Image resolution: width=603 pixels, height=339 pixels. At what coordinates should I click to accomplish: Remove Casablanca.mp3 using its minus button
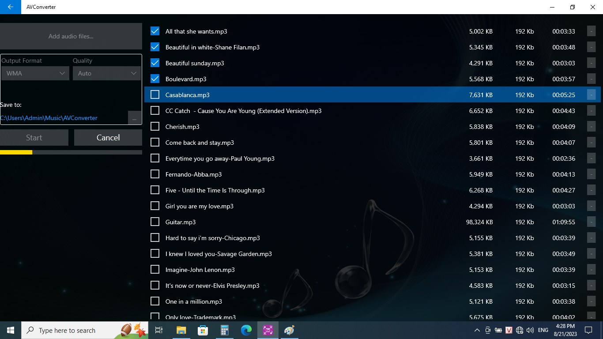coord(591,95)
